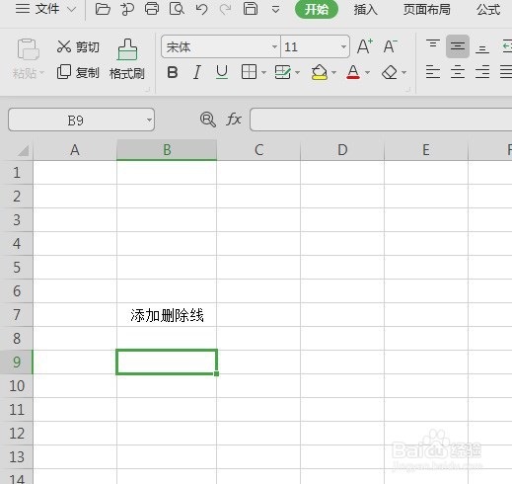Apply red font color

click(x=353, y=72)
